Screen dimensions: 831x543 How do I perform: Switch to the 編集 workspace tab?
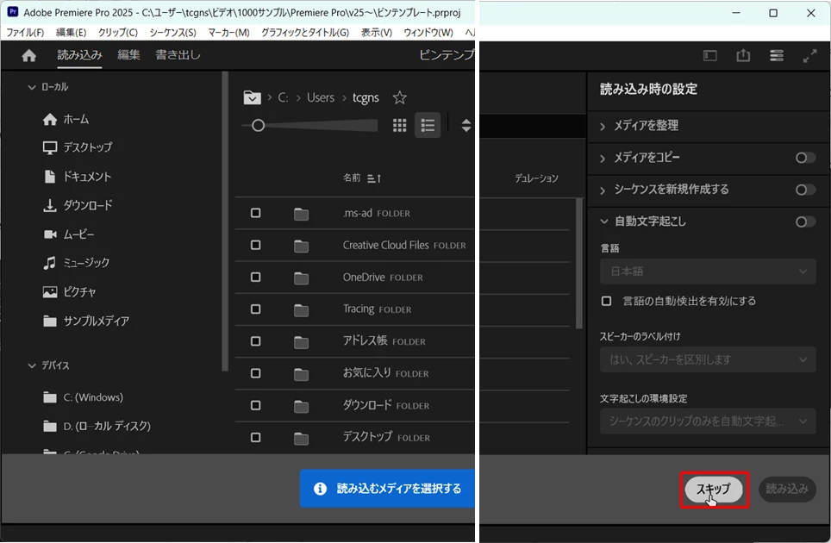click(128, 55)
